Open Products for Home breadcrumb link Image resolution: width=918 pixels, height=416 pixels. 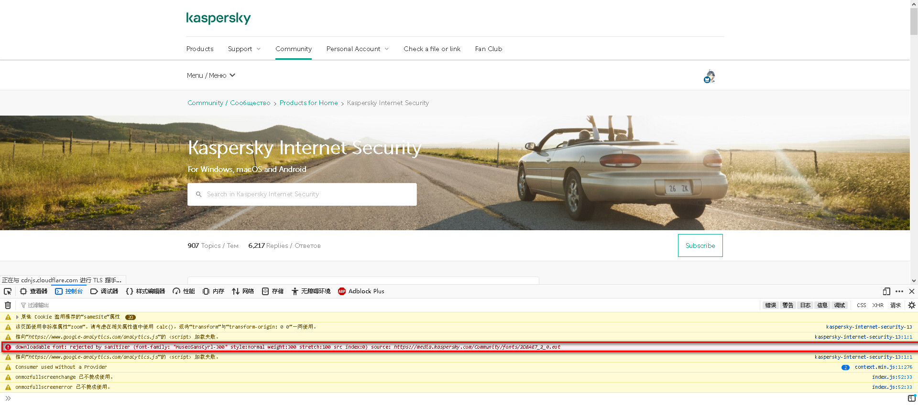point(308,103)
